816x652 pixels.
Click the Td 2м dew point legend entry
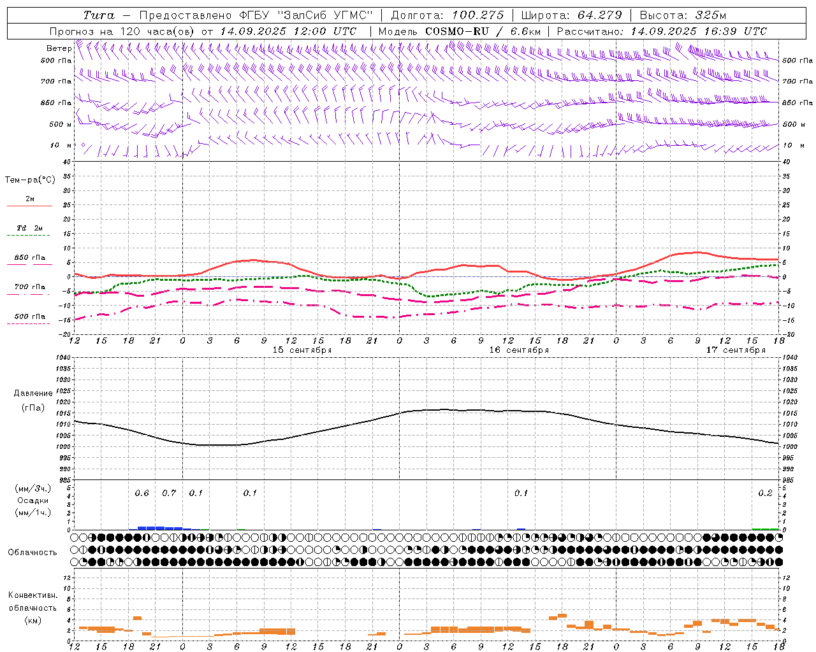tap(30, 228)
